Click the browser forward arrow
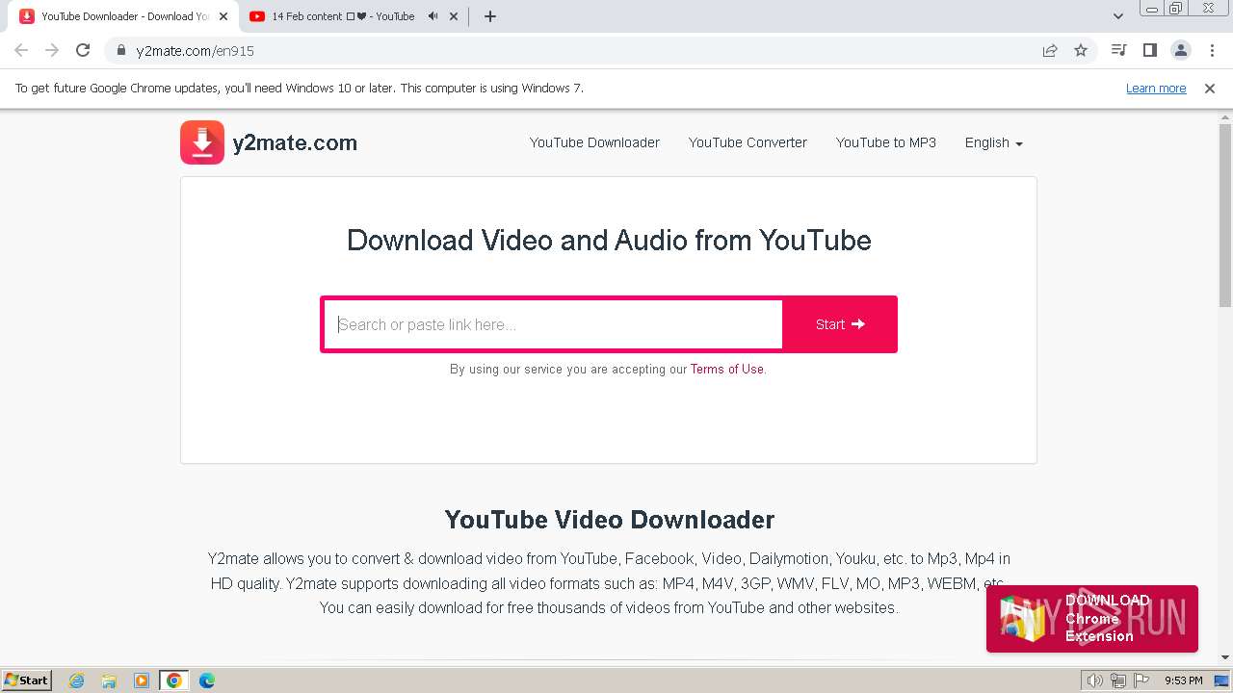1233x693 pixels. pos(52,51)
